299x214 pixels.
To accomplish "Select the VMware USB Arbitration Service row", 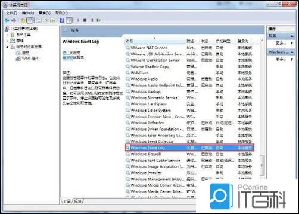I will coord(189,54).
